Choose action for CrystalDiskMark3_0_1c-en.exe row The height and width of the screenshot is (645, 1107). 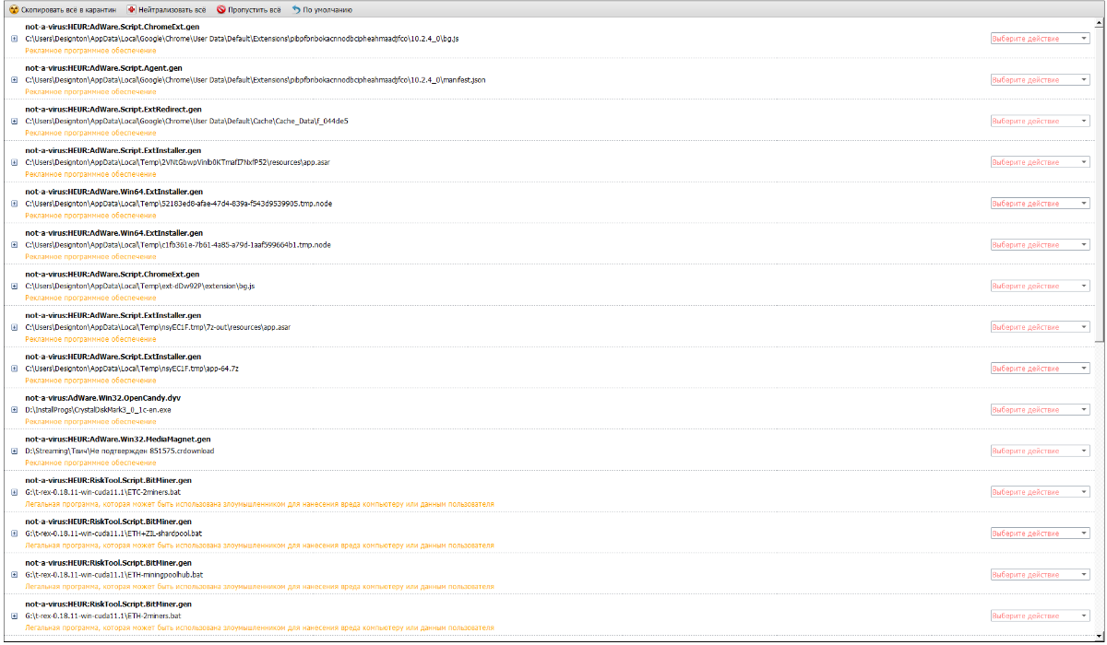point(1040,409)
